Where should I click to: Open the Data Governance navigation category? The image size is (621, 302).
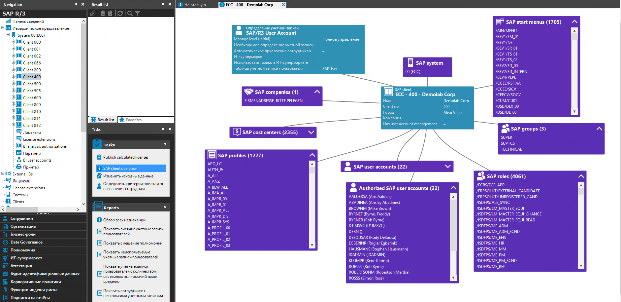click(x=44, y=242)
